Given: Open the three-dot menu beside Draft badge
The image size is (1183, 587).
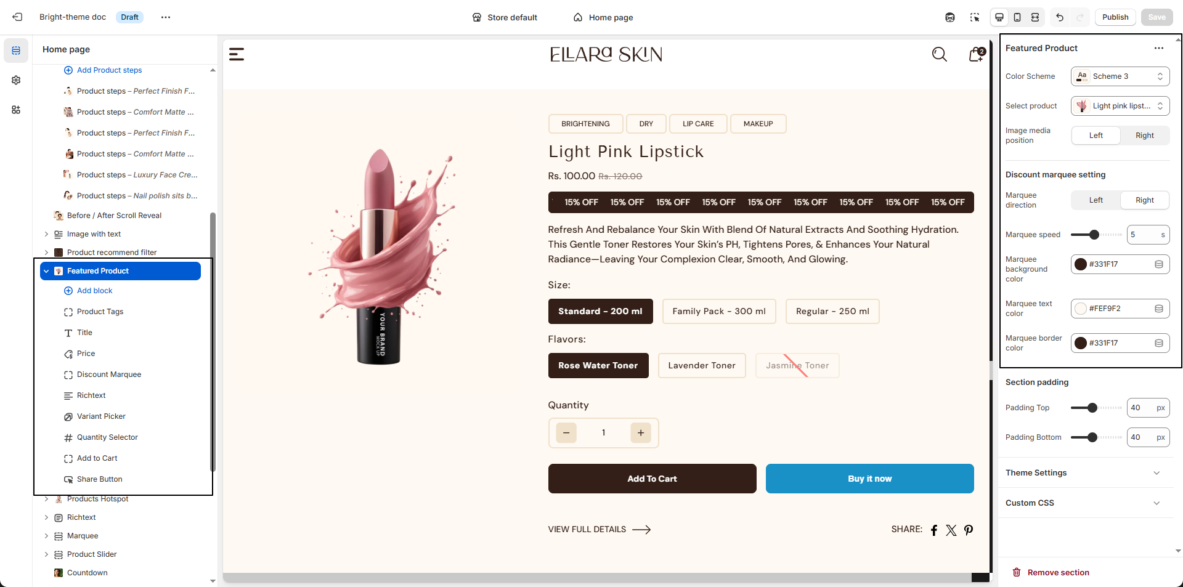Looking at the screenshot, I should click(166, 17).
